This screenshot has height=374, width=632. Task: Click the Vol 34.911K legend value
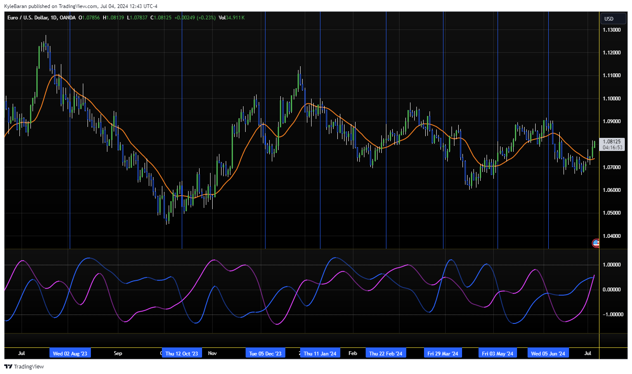tap(232, 18)
